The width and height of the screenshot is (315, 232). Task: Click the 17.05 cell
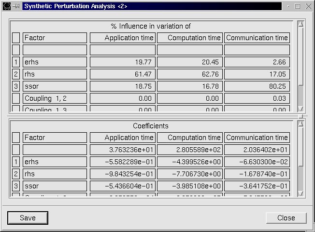[257, 74]
